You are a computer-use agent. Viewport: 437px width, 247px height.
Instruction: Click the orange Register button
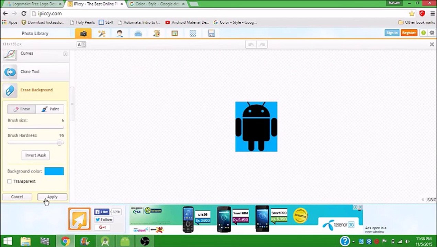(409, 33)
